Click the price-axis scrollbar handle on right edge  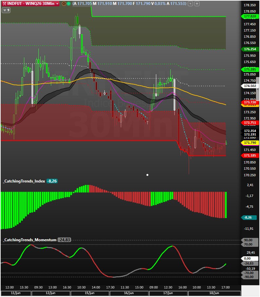click(258, 89)
